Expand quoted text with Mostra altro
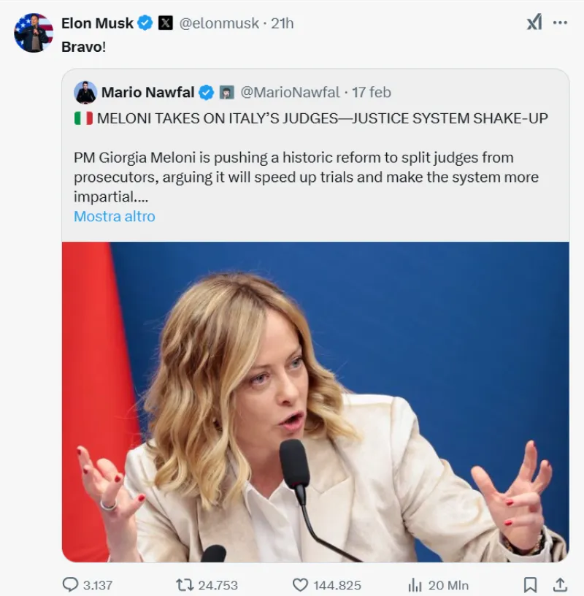584x596 pixels. pos(115,216)
